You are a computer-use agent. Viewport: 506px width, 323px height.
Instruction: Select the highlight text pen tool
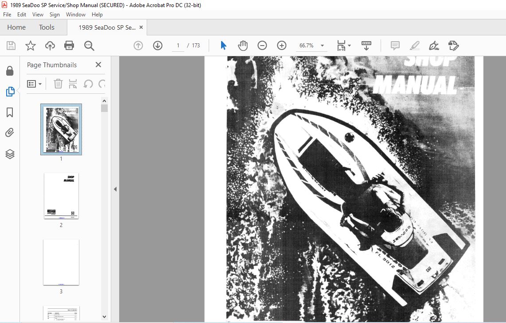click(414, 46)
